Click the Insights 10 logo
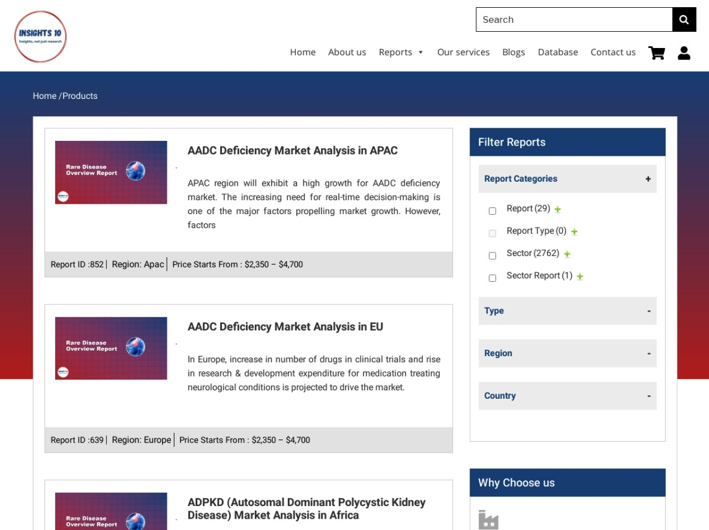Screen dimensions: 709x530 [x=40, y=36]
